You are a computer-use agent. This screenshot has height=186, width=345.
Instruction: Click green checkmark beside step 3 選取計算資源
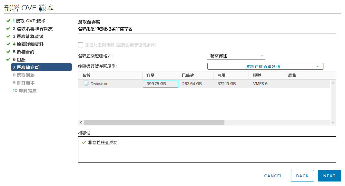tap(8, 36)
